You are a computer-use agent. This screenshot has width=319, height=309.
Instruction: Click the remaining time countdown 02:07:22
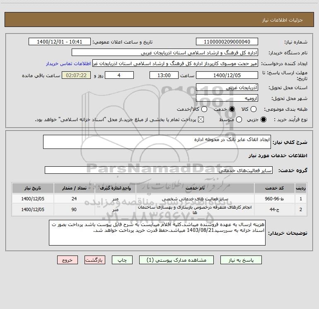76,75
